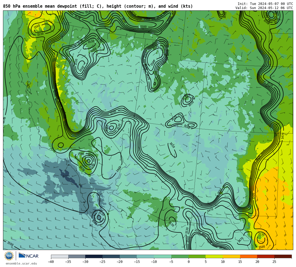Click the 1440 height contour label

pyautogui.click(x=118, y=169)
